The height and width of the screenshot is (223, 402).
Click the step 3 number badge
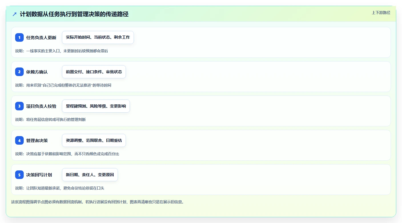(19, 106)
